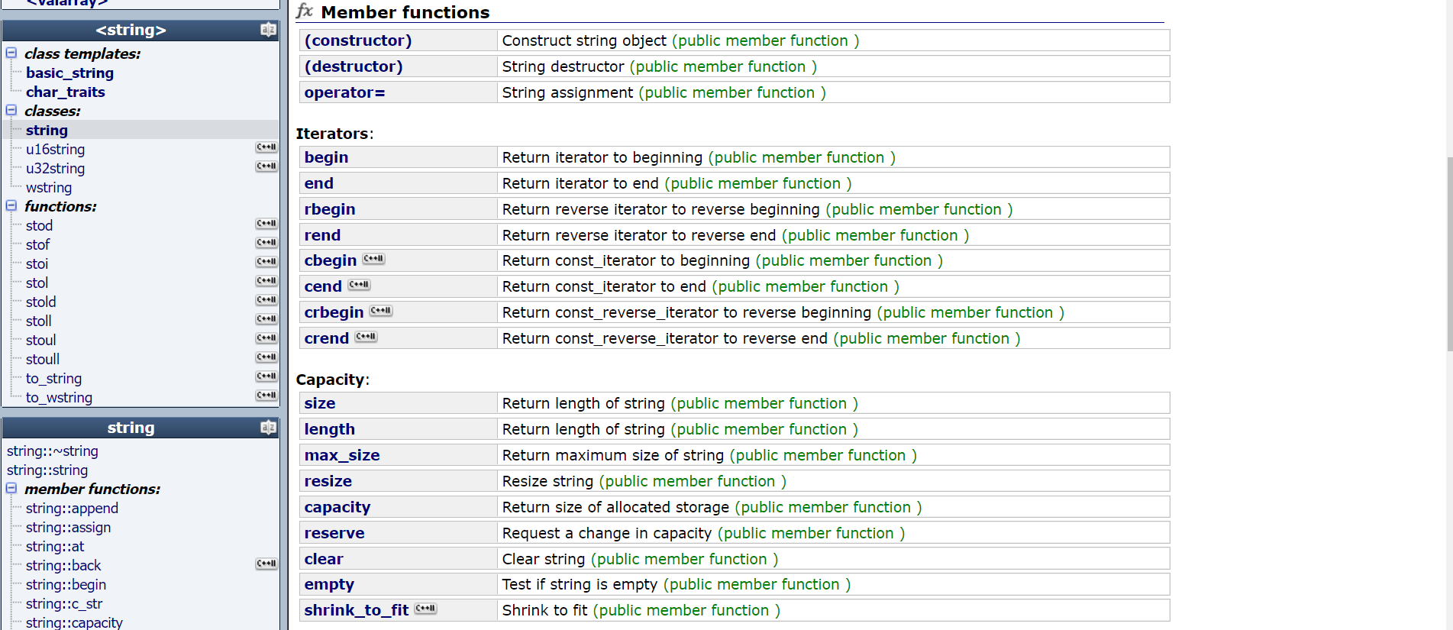Open the (destructor) member function link
Viewport: 1453px width, 630px height.
pos(354,66)
